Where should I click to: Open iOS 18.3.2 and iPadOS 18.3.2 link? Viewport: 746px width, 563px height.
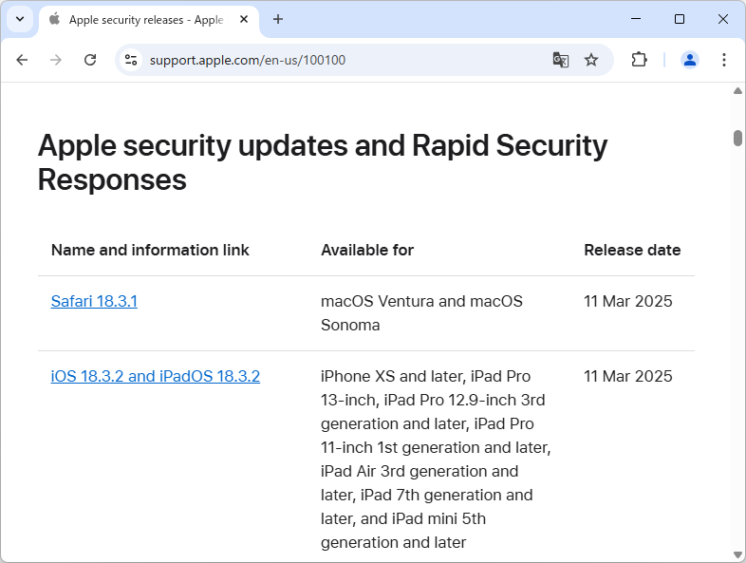coord(155,377)
